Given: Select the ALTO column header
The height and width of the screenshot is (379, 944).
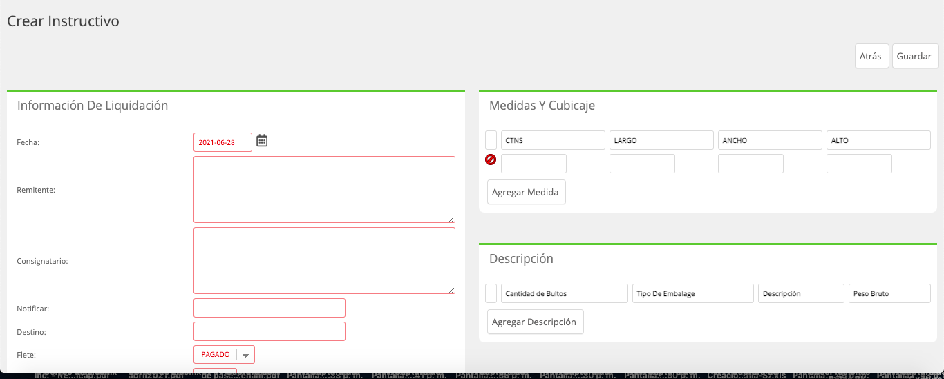Looking at the screenshot, I should tap(878, 140).
